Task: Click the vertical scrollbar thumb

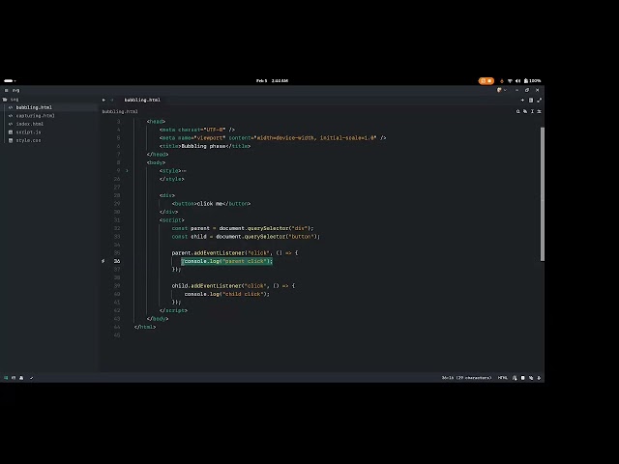Action: [x=543, y=193]
